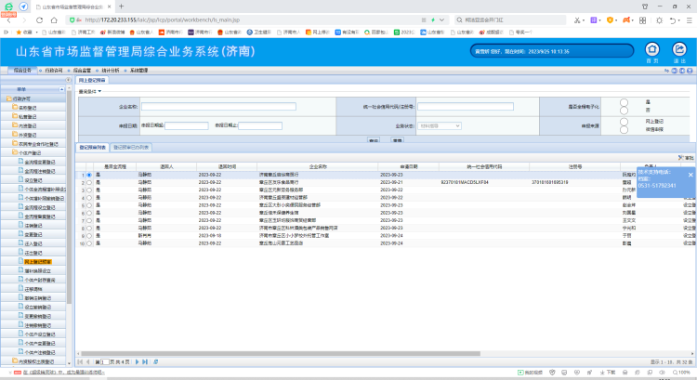697x380 pixels.
Task: Select 网上登记 radio for 申报来源
Action: (x=624, y=122)
